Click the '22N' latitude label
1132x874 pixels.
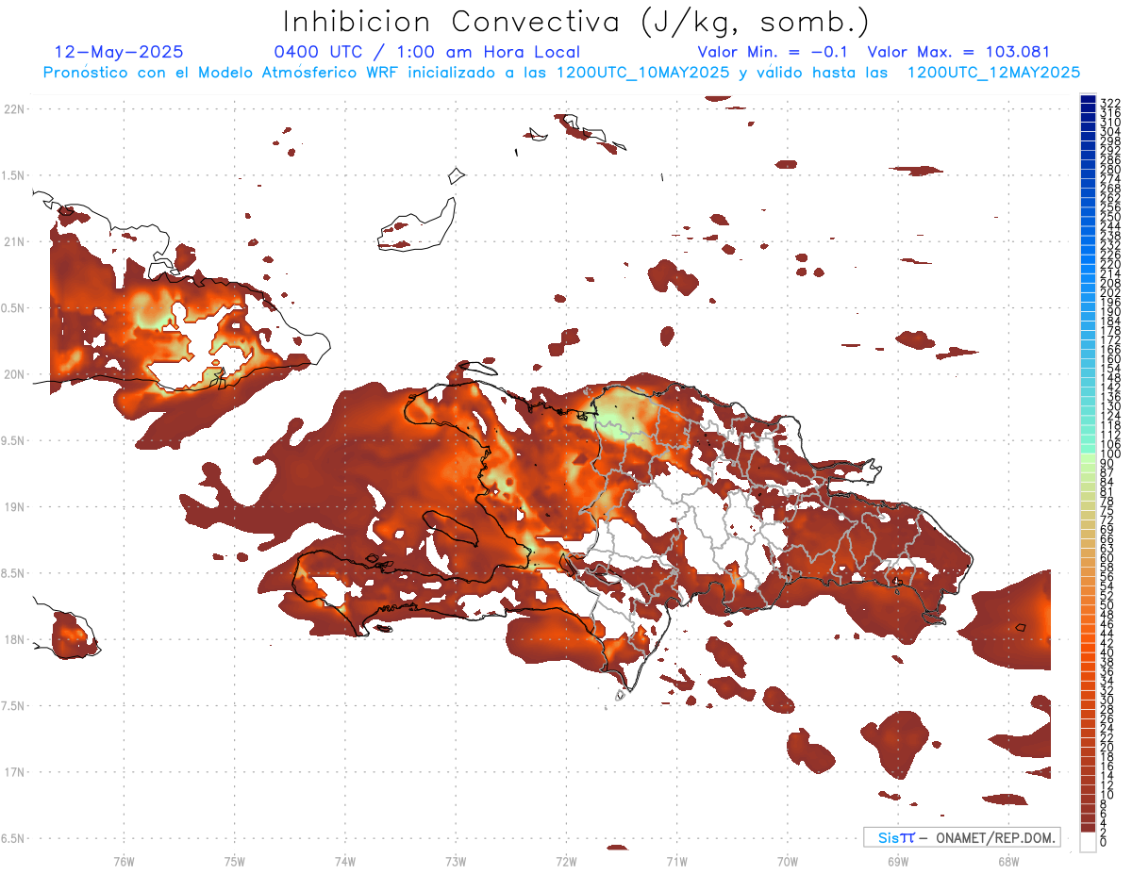tap(13, 109)
